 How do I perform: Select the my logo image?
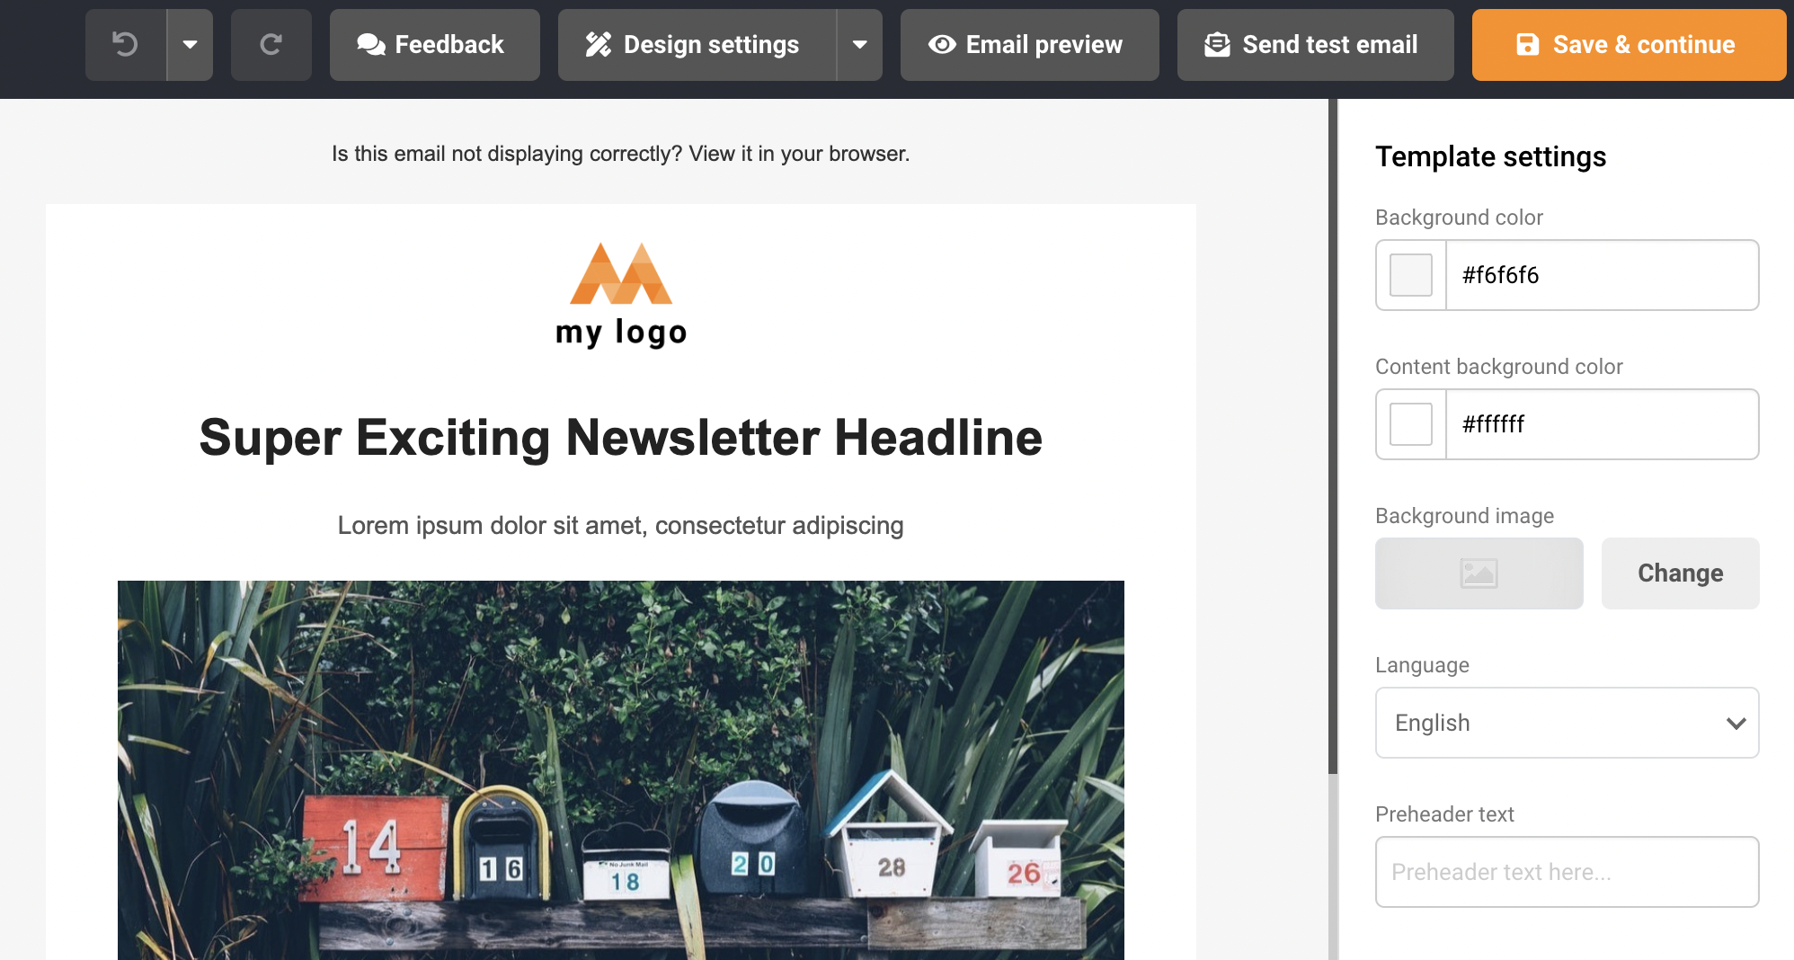(x=621, y=295)
